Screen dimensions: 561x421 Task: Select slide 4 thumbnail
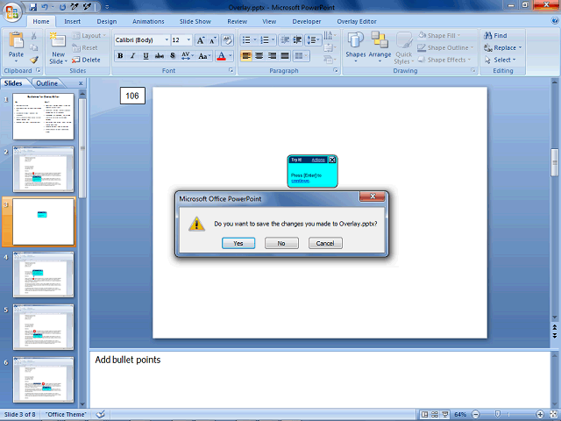[x=43, y=275]
